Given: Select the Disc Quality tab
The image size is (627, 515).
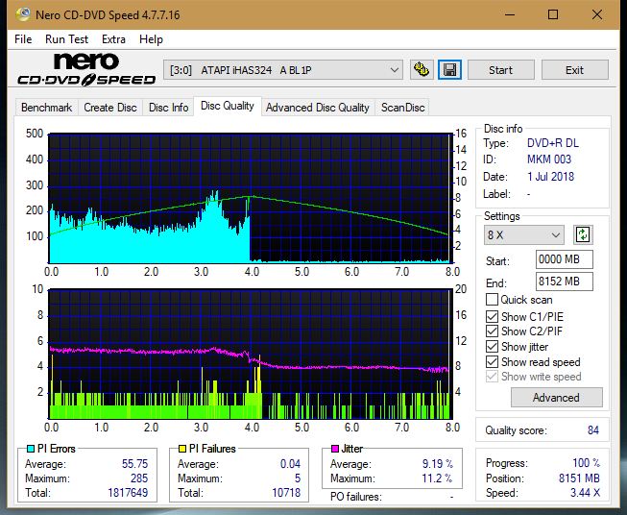Looking at the screenshot, I should click(228, 106).
